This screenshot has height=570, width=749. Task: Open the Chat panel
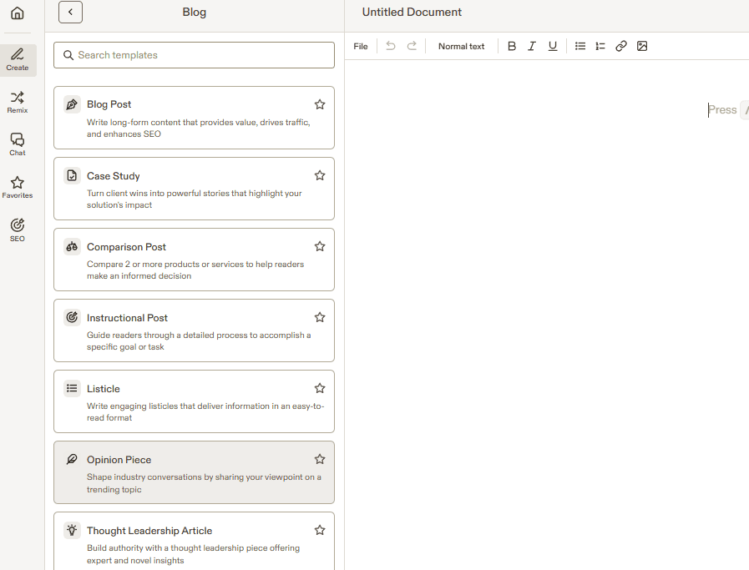coord(18,144)
